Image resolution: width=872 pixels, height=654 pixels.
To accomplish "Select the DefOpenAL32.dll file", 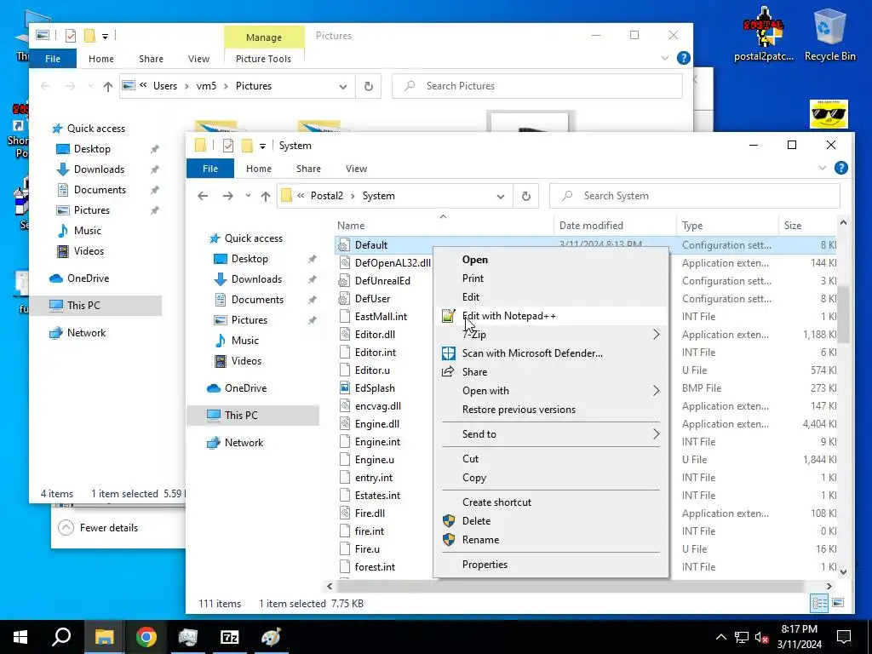I will 393,263.
